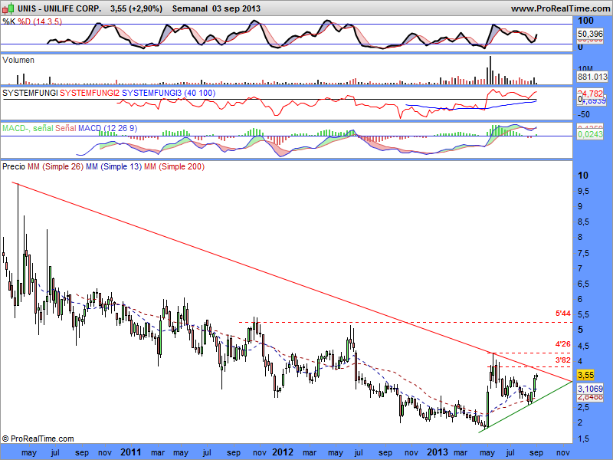Click the volume value '881.013'
The image size is (613, 460).
(x=592, y=77)
